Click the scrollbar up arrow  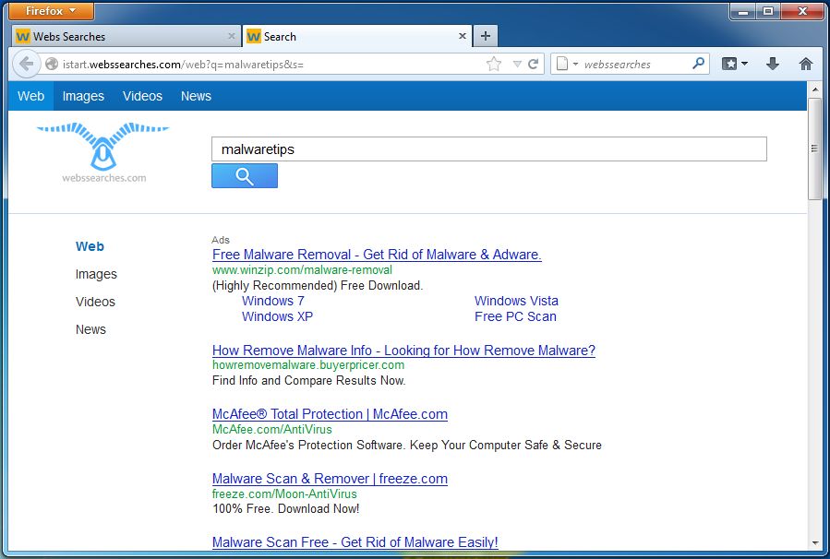click(x=814, y=89)
